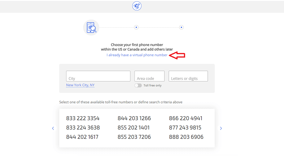
Task: Focus the City input field
Action: point(98,76)
